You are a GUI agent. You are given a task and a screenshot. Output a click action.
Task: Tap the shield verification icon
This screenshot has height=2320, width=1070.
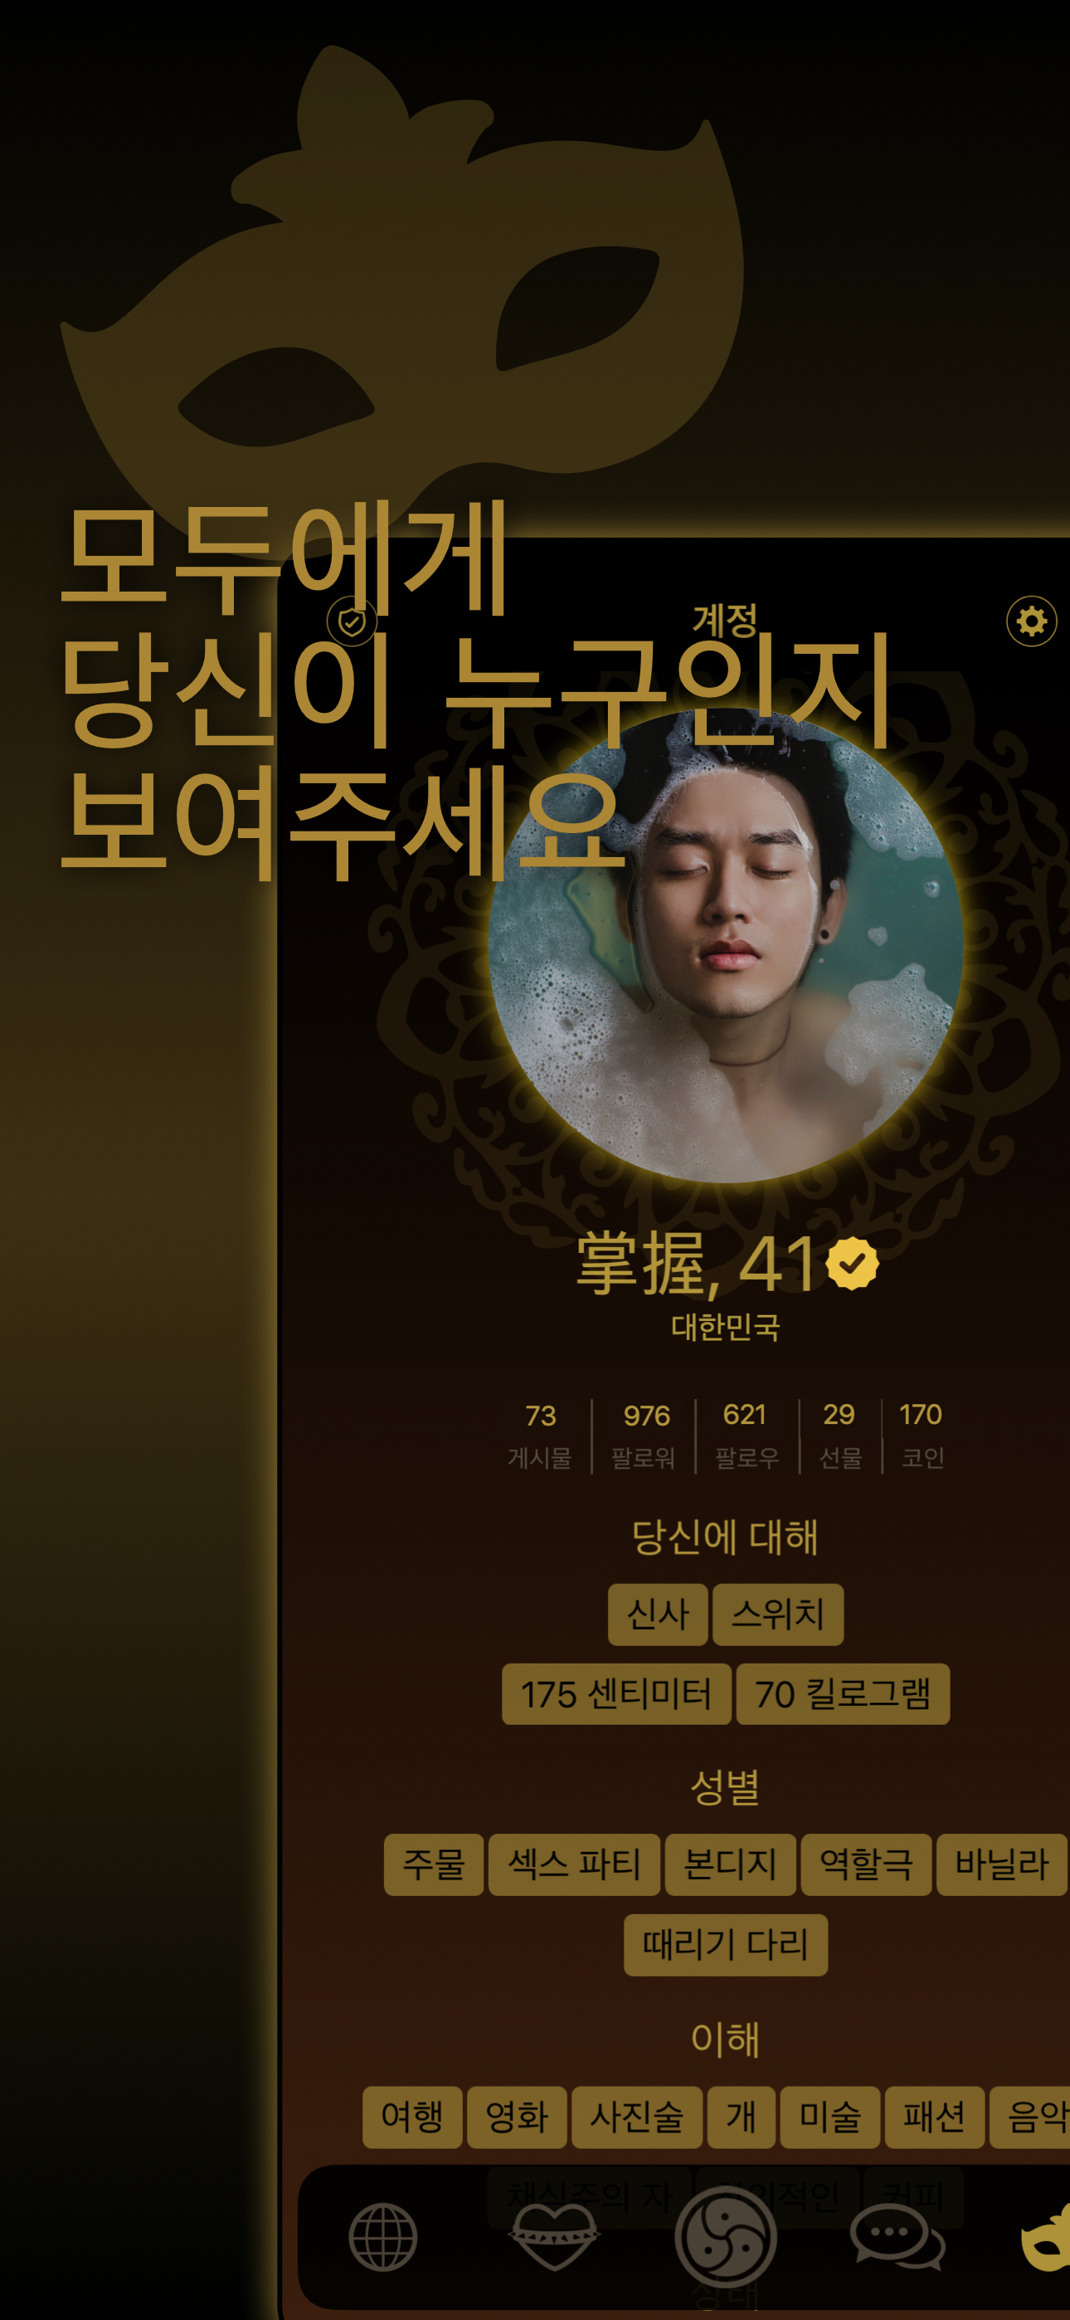click(x=351, y=621)
